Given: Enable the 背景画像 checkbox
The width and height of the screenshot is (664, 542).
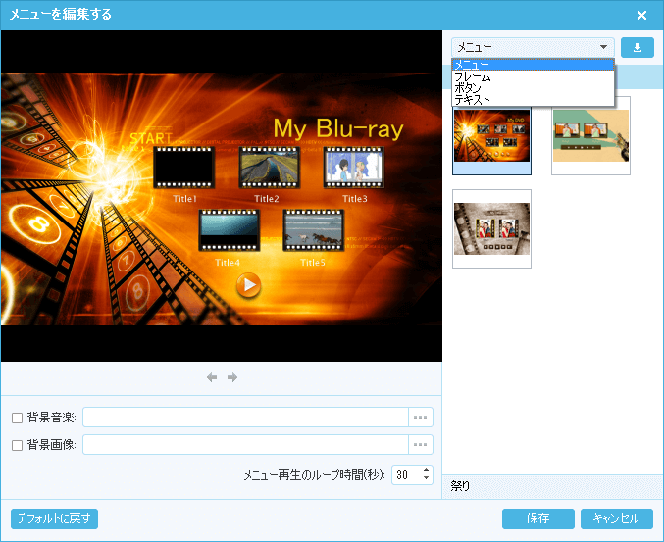Looking at the screenshot, I should point(18,445).
